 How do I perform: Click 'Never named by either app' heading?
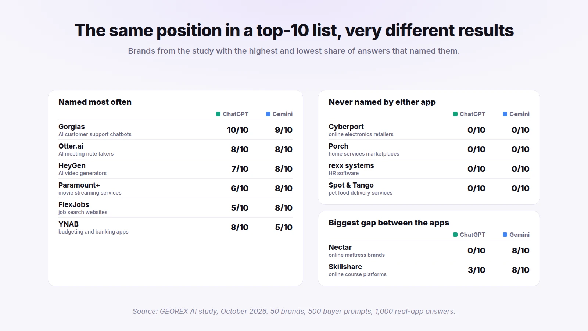(382, 102)
